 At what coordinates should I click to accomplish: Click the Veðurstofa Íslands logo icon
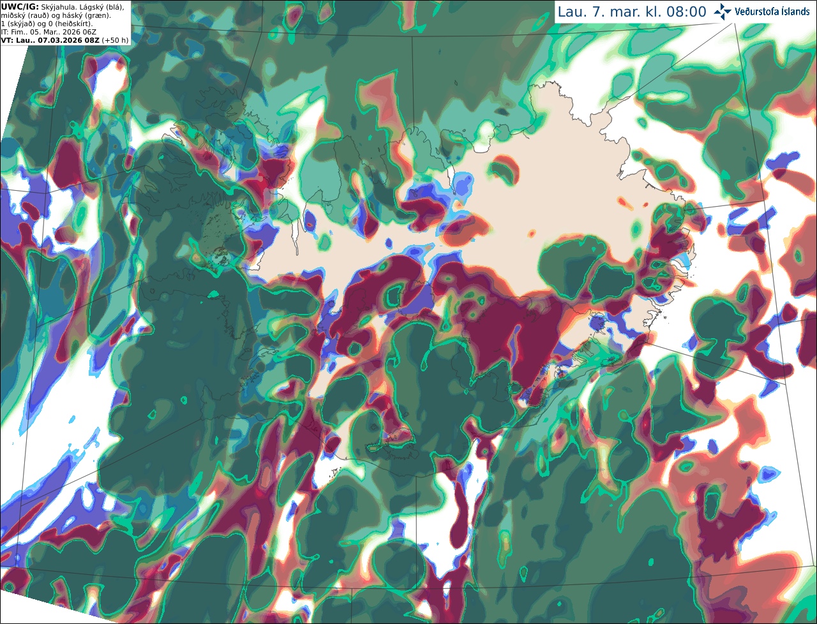pos(723,11)
